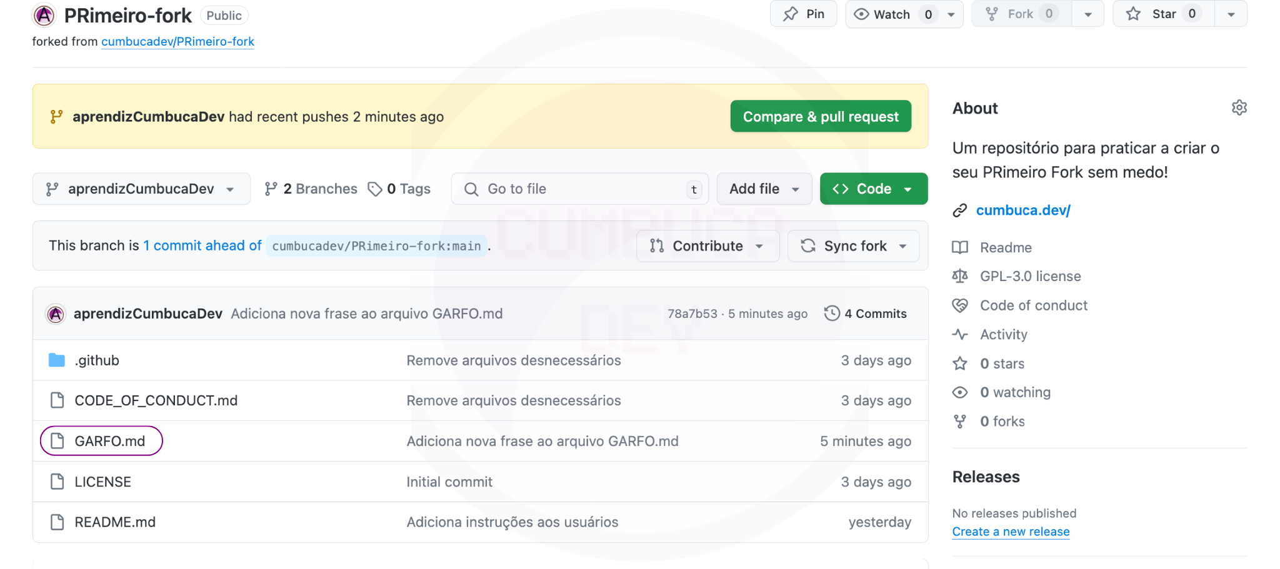Expand the aprendizCumbucaDev branch selector

(141, 189)
